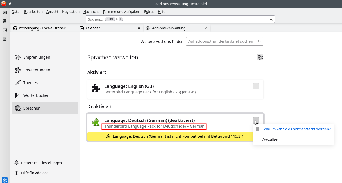Select the Add-ons-Verwaltung tab
342x183 pixels.
point(177,28)
